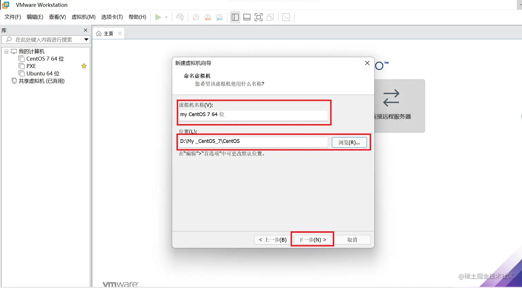The image size is (522, 288).
Task: Select 我的计算机 in library tree
Action: click(x=31, y=51)
